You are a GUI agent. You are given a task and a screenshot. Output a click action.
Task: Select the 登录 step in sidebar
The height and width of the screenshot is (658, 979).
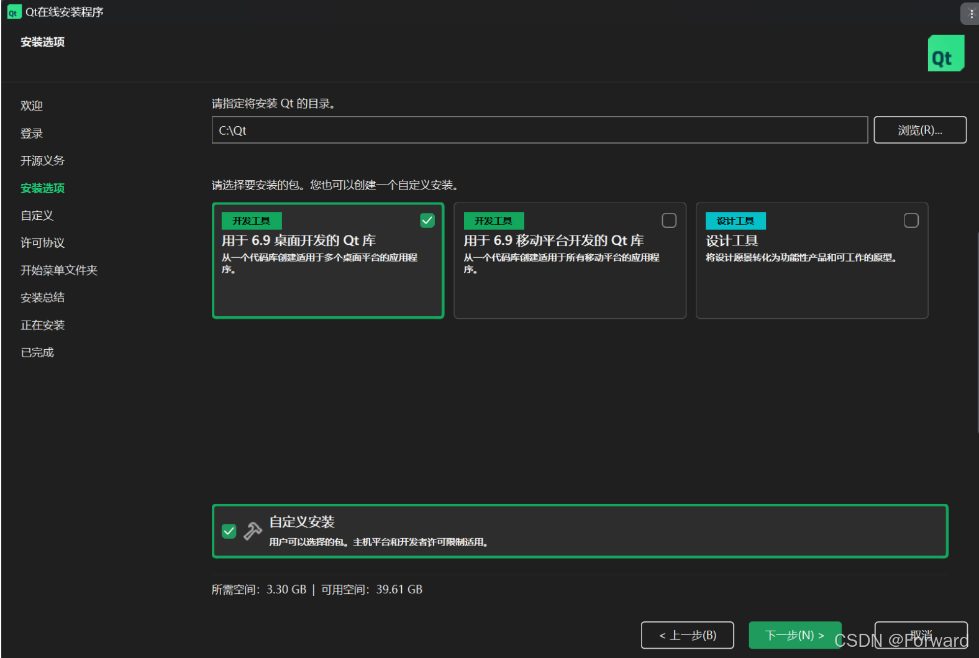point(32,133)
